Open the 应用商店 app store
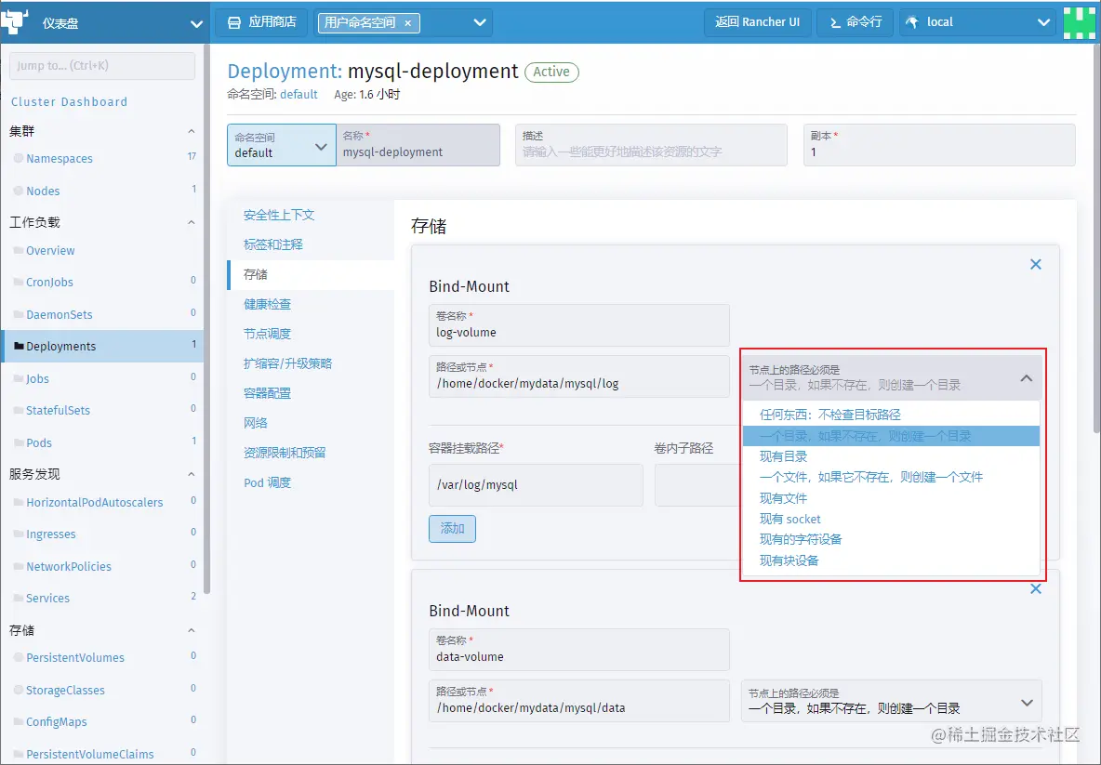The image size is (1101, 765). pyautogui.click(x=262, y=22)
